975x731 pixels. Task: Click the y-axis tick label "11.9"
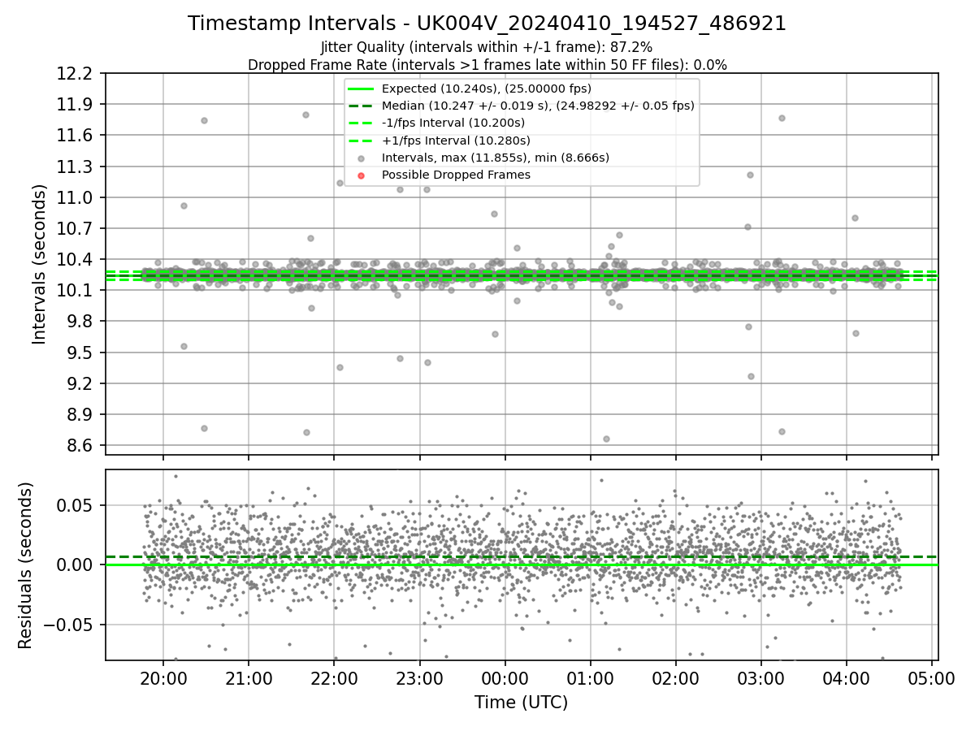point(76,105)
